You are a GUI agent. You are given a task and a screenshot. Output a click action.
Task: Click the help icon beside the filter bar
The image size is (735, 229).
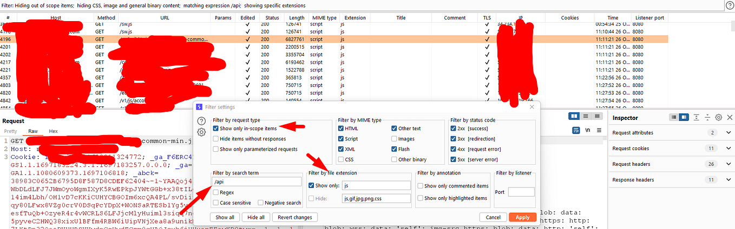point(729,5)
